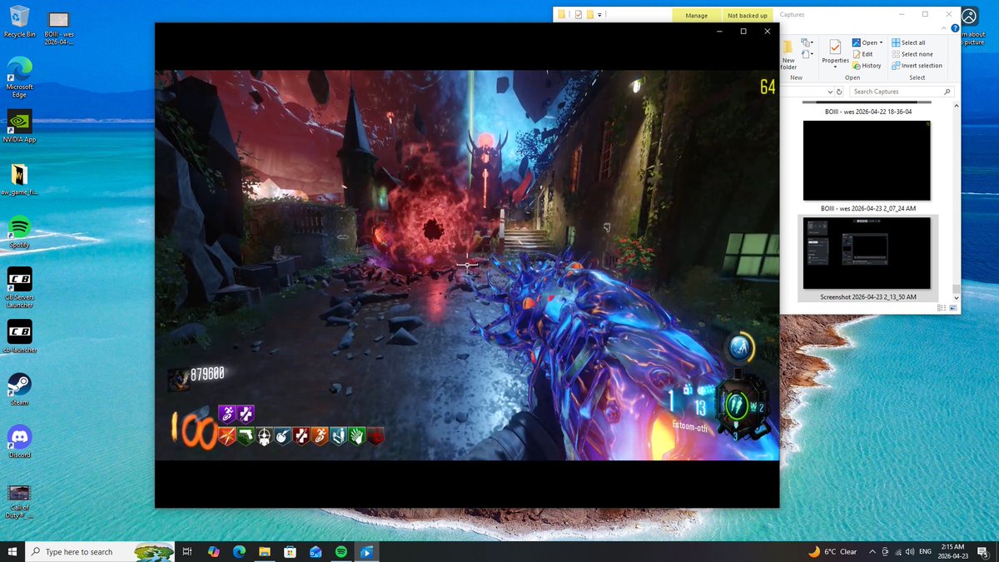Viewport: 999px width, 562px height.
Task: Open address bar history dropdown in Explorer
Action: (831, 92)
